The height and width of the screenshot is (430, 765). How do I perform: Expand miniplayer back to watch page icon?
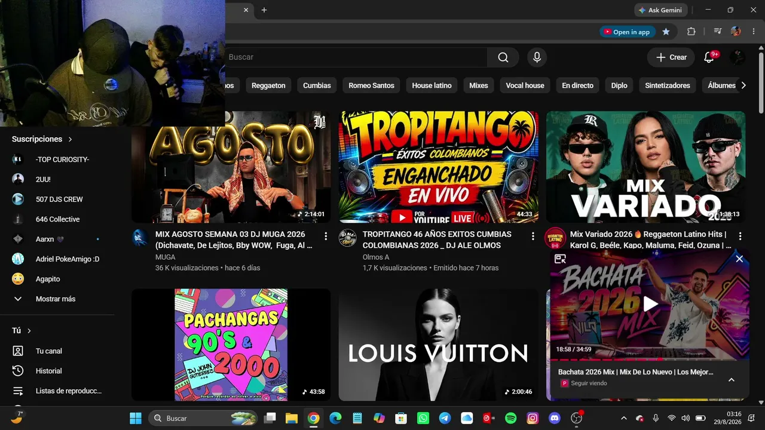(560, 259)
